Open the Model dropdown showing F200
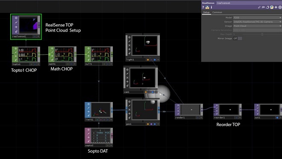Screen dimensions: 282x159 pos(257,18)
